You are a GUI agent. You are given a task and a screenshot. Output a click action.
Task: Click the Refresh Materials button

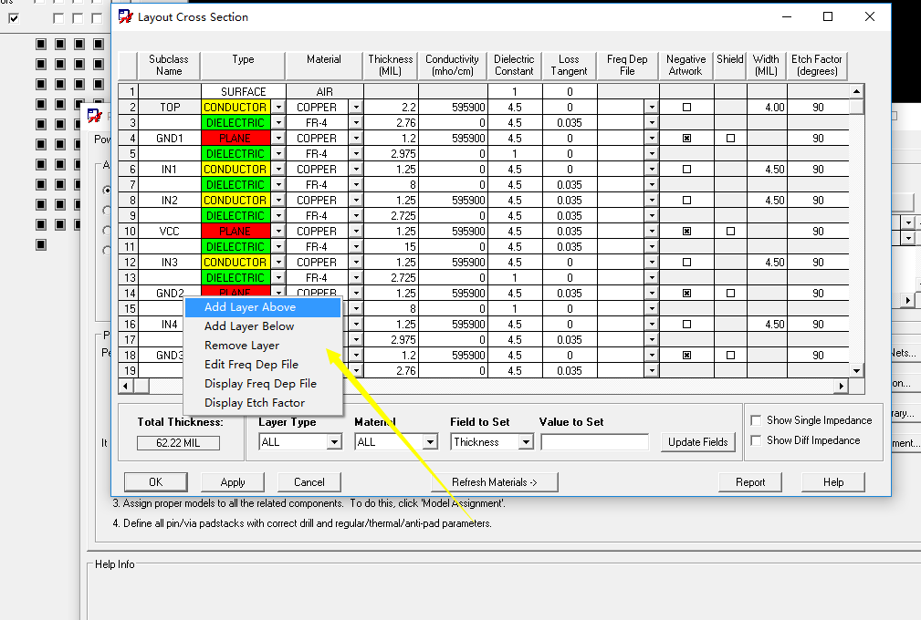point(494,482)
